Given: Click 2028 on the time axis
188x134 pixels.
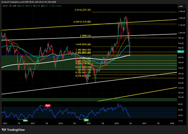Looking at the screenshot, I should (172, 123).
